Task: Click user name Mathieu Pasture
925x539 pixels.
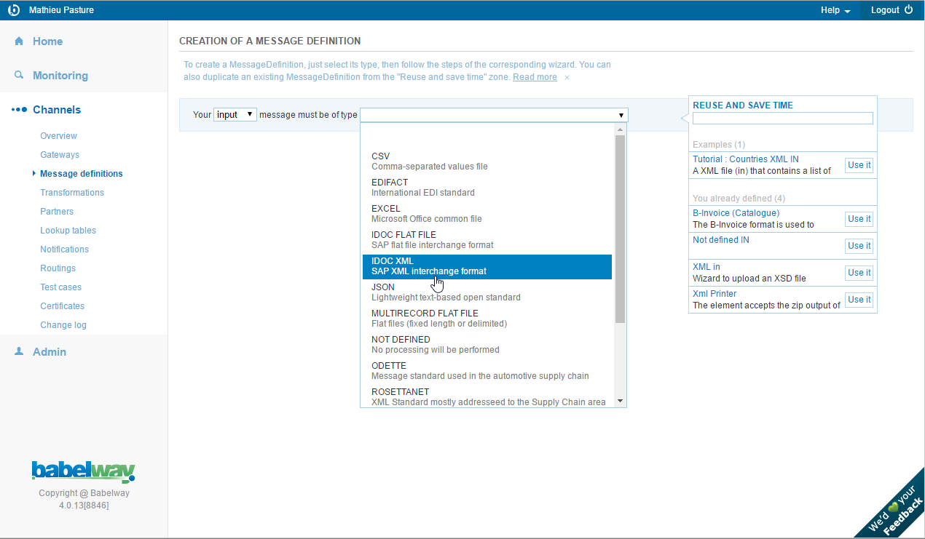Action: [x=61, y=10]
